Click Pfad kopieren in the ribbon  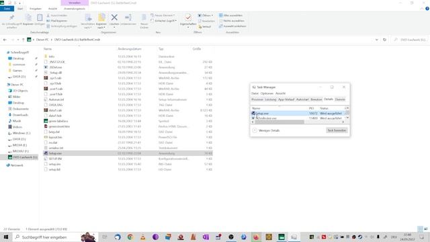(x=57, y=21)
